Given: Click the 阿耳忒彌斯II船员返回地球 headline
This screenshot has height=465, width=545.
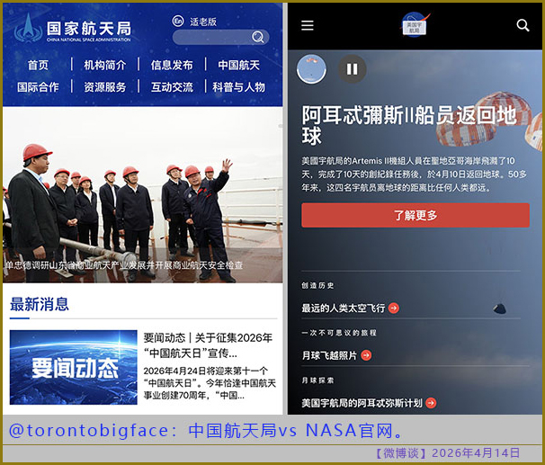Looking at the screenshot, I should pyautogui.click(x=409, y=125).
